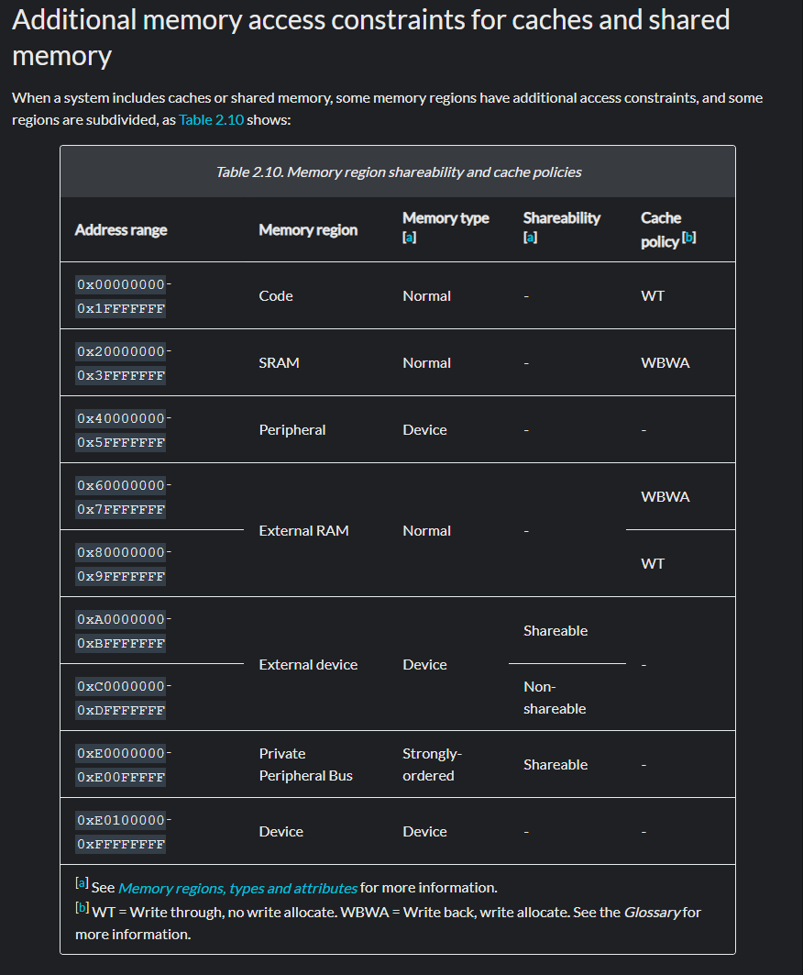Open the Memory regions, types and attributes link
The height and width of the screenshot is (975, 803).
point(237,888)
